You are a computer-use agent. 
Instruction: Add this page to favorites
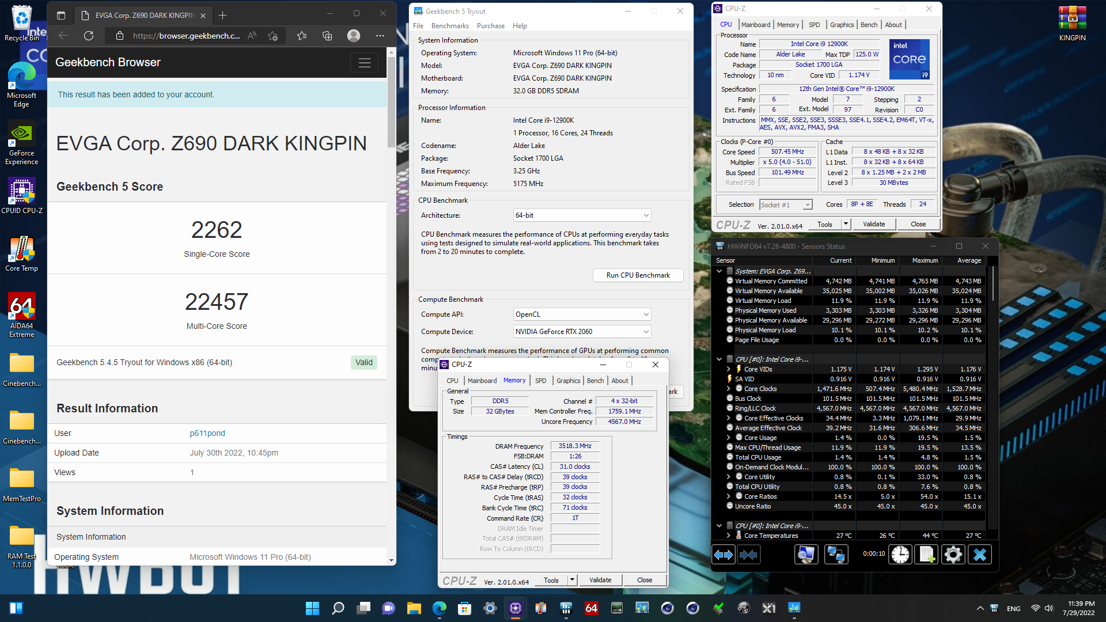273,36
